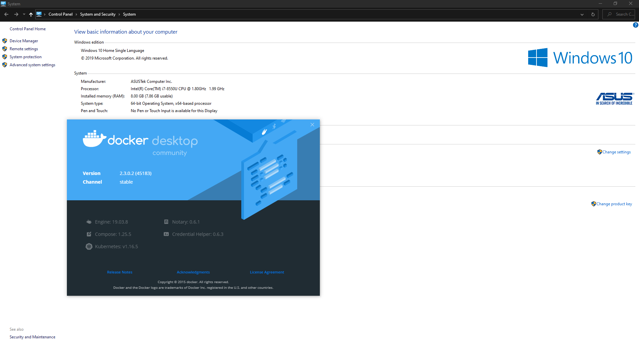This screenshot has width=639, height=346.
Task: Click ASUSTek Computer Inc. manufacturer text
Action: pos(151,82)
